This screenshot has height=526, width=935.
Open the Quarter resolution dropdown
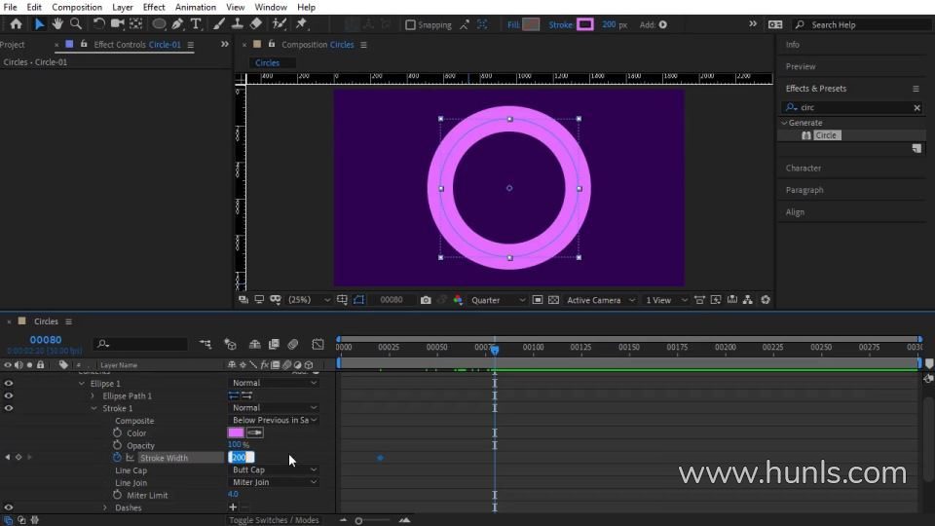(498, 300)
